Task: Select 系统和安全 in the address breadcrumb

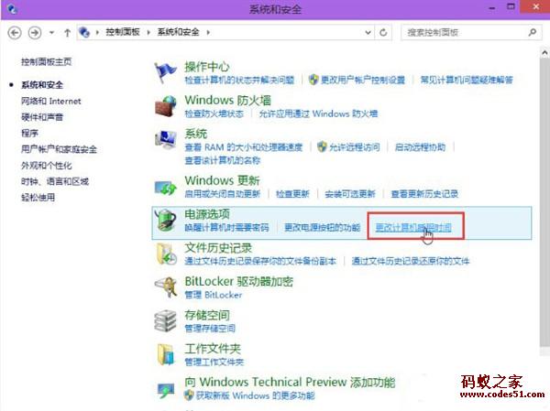Action: (x=178, y=32)
